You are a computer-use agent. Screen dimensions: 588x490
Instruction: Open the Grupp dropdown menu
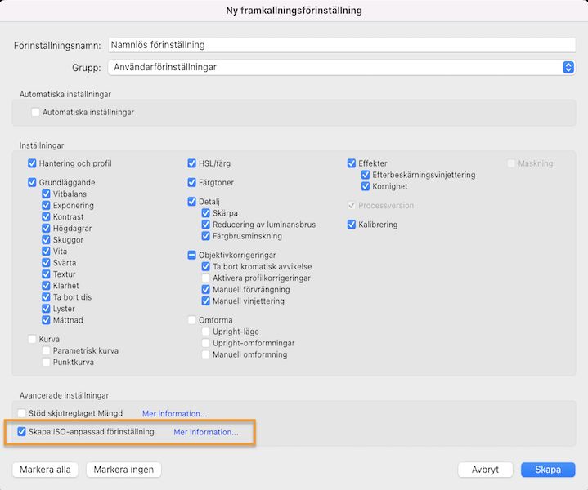(341, 67)
